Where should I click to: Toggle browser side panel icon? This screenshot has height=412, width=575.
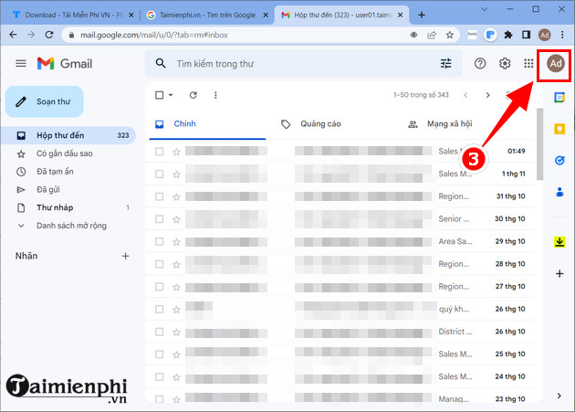(527, 35)
